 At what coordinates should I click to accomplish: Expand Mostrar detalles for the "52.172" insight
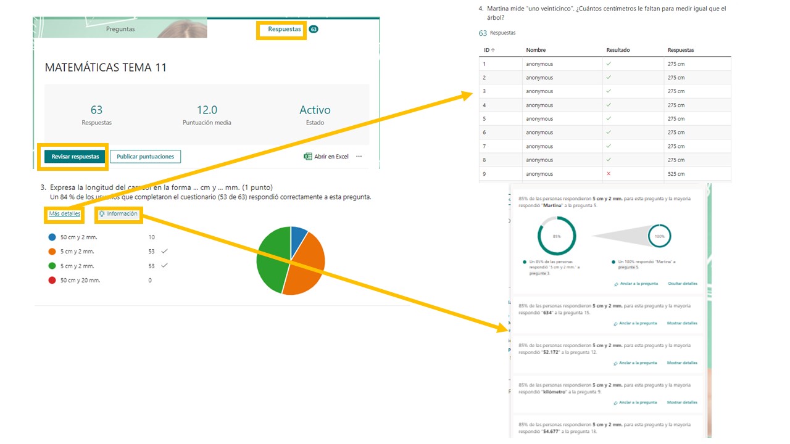[682, 363]
